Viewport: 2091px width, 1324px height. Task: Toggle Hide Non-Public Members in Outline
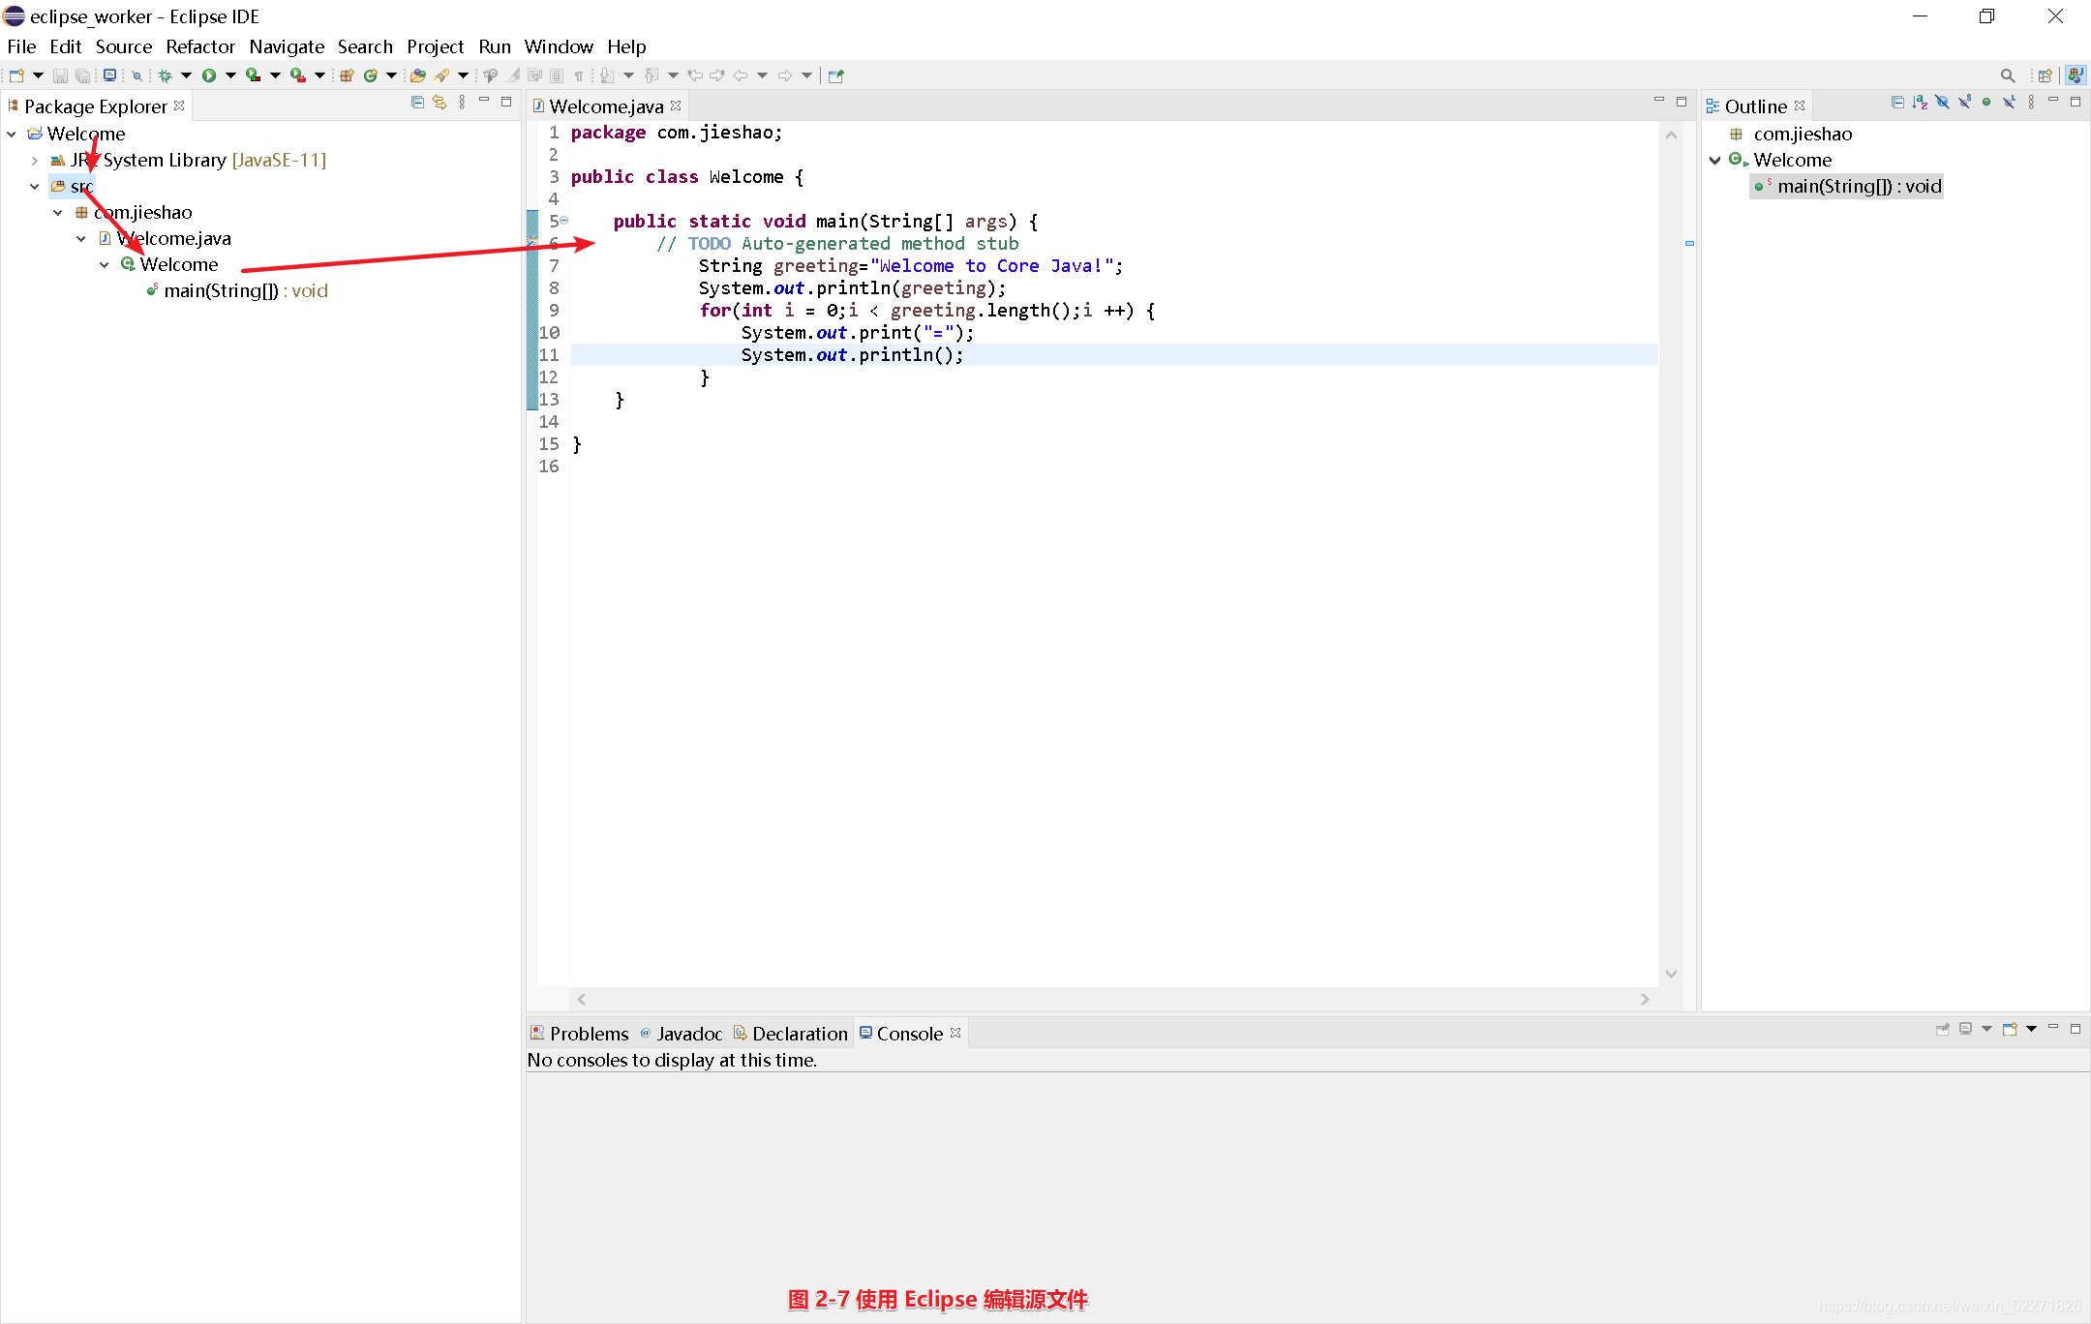(x=1986, y=102)
